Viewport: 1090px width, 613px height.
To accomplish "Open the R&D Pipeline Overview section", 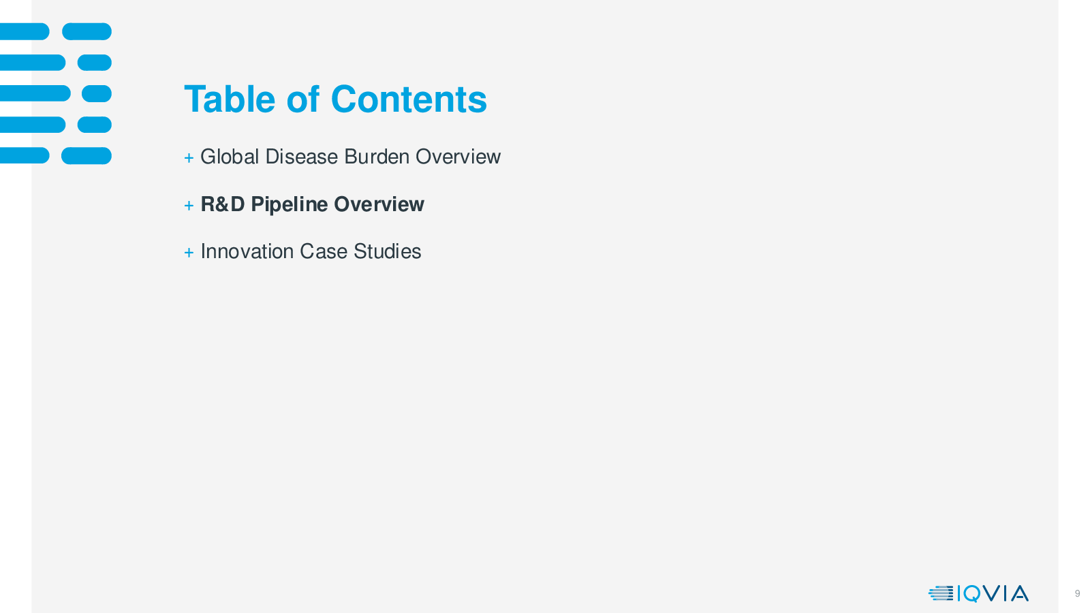I will 312,204.
